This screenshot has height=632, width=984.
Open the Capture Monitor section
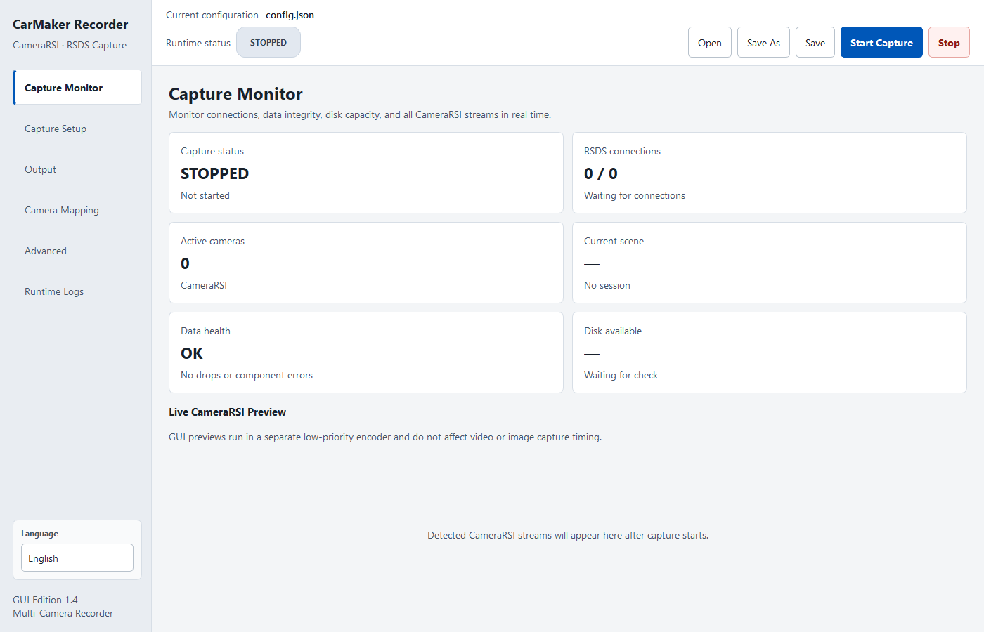77,88
